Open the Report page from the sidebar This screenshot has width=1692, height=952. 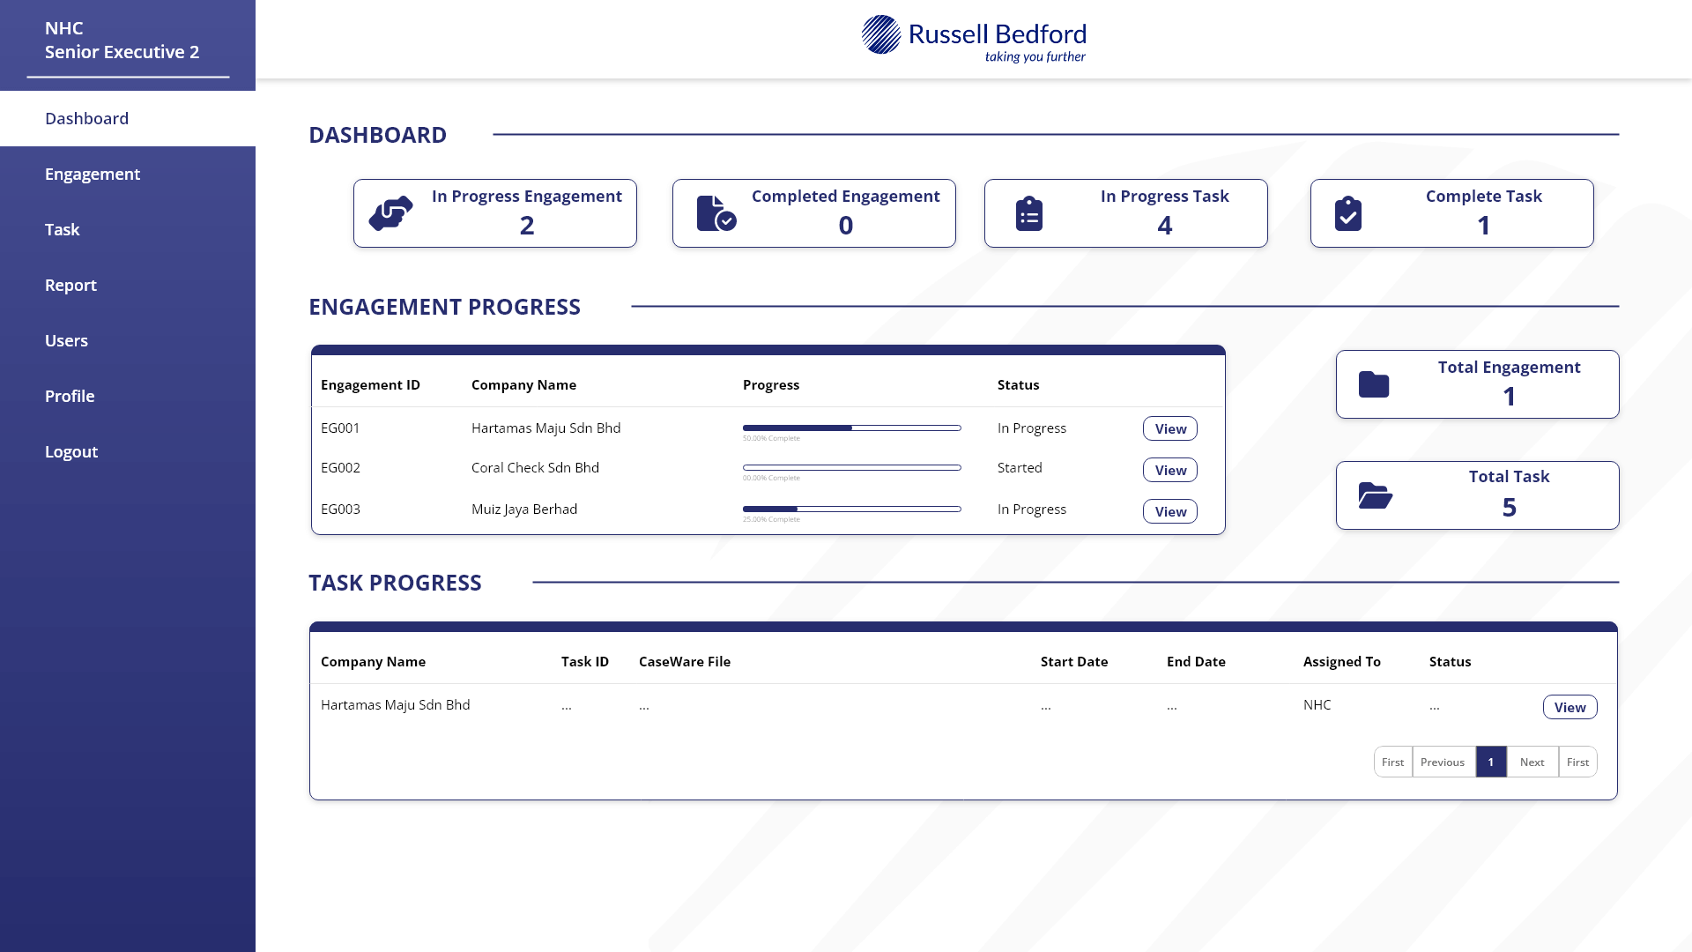pos(70,285)
